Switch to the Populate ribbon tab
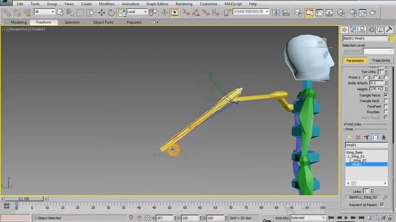Image resolution: width=396 pixels, height=222 pixels. coord(134,22)
